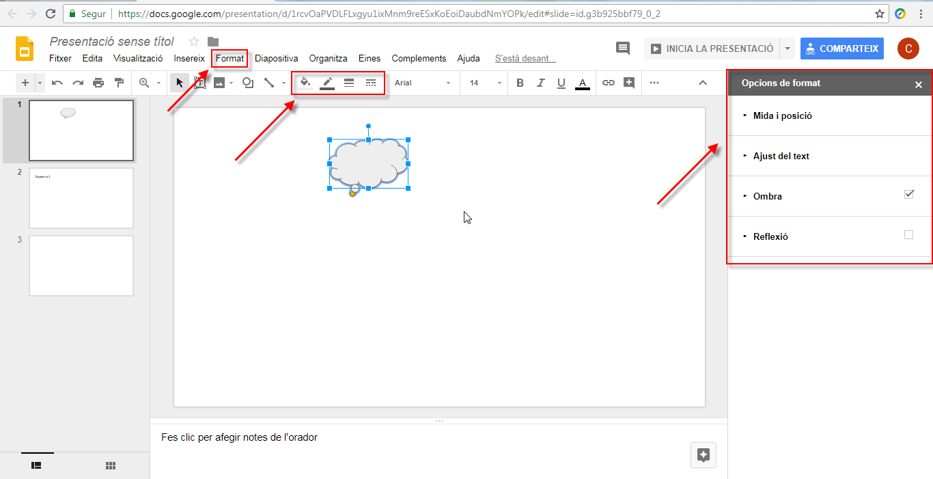
Task: Select the paint format roller tool
Action: coord(120,83)
